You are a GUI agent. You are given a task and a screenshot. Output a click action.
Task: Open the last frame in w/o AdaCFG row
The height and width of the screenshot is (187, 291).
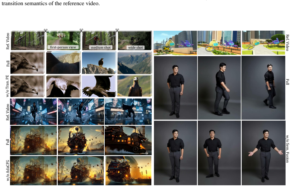point(128,170)
